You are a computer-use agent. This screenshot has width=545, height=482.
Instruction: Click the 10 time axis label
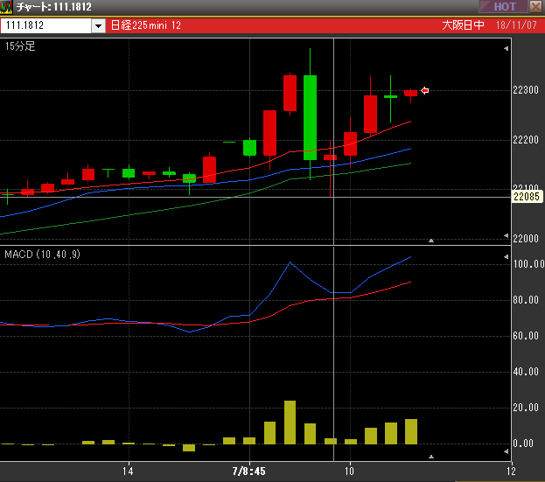click(x=349, y=472)
